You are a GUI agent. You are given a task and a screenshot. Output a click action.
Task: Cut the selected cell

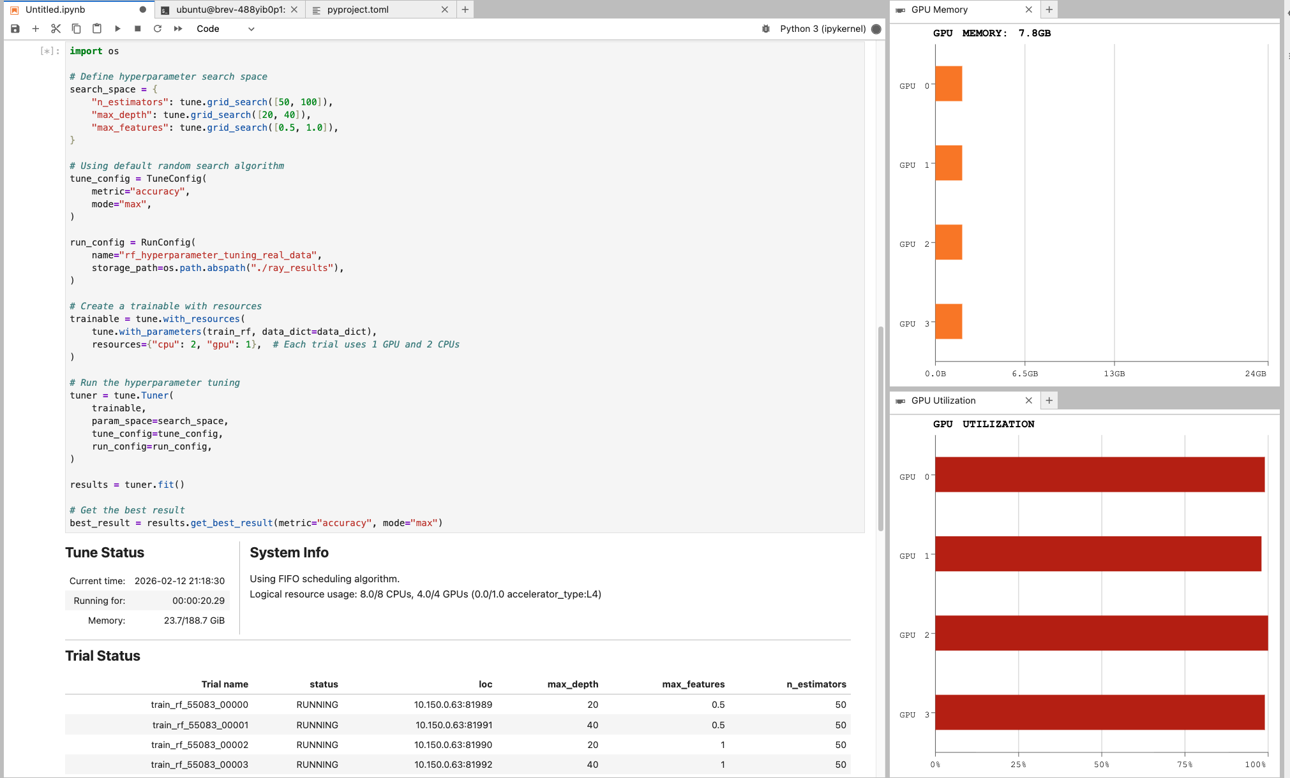click(56, 28)
